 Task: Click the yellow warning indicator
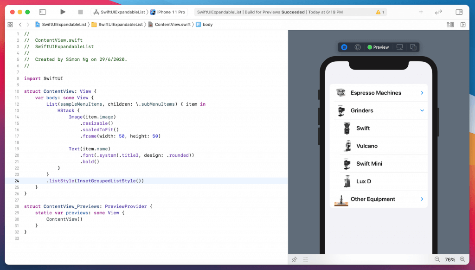tap(379, 12)
